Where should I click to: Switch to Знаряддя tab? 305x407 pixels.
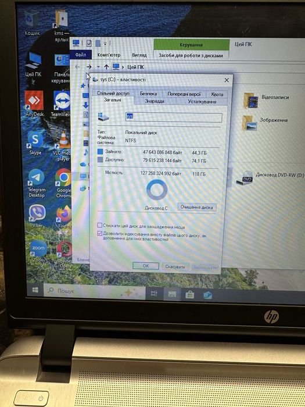(155, 101)
